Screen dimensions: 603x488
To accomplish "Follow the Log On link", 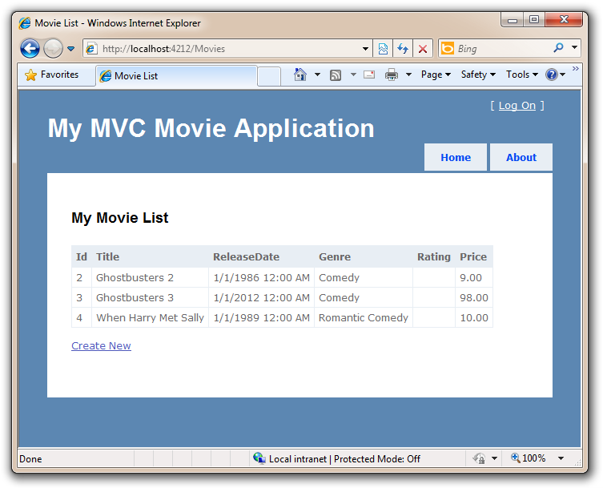I will 517,106.
